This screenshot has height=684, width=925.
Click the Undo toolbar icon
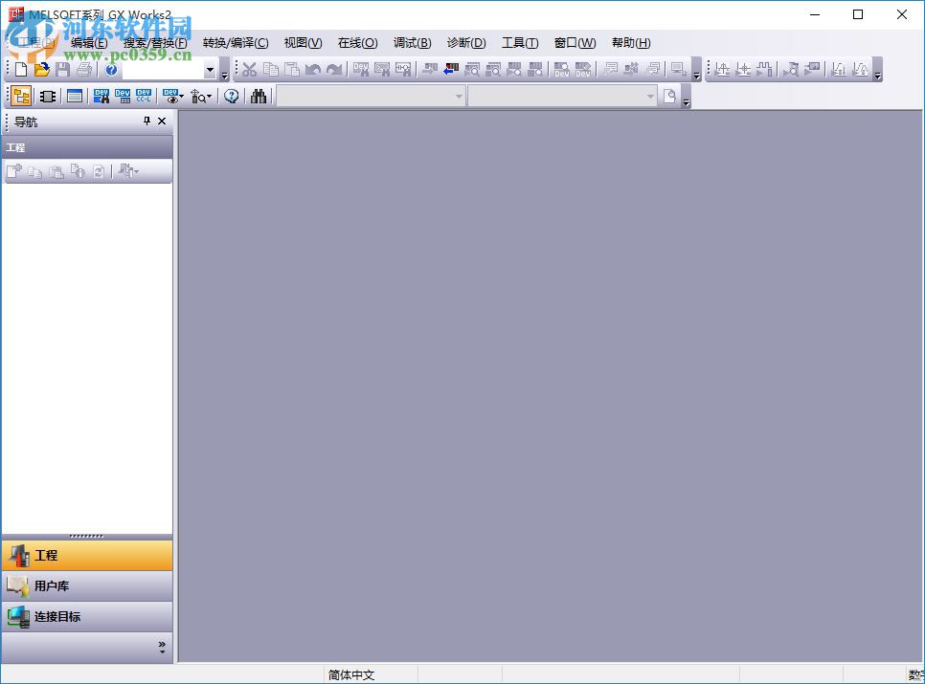tap(314, 69)
